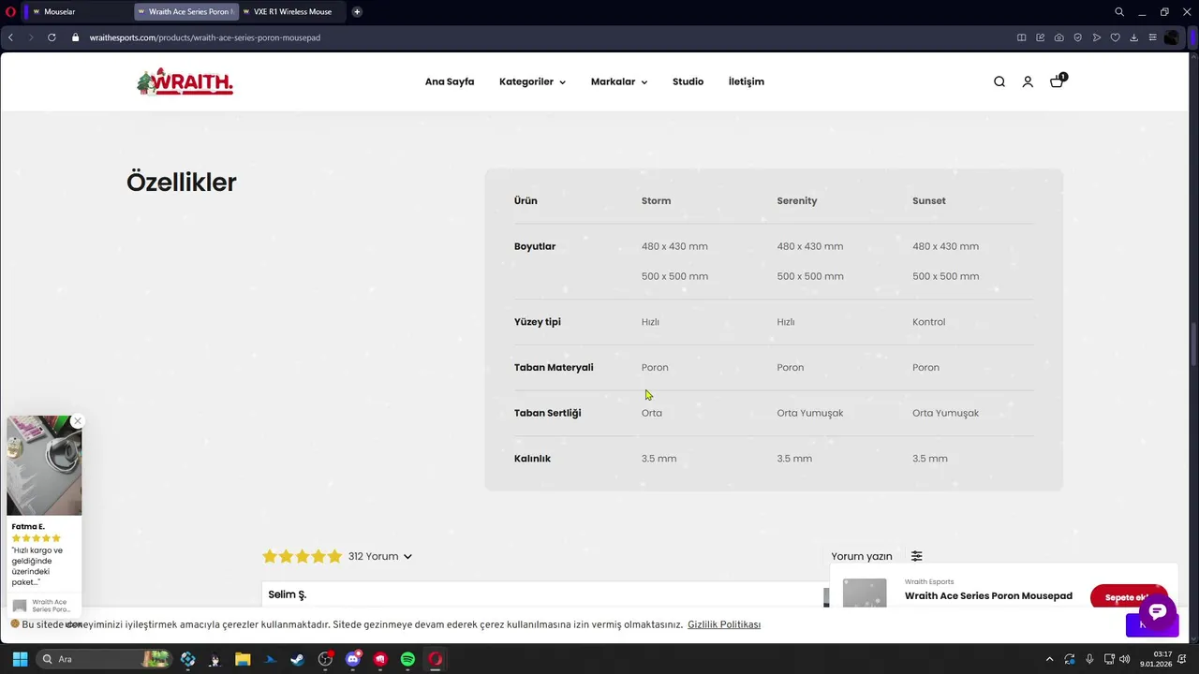Screen dimensions: 1199x674
Task: Open browser downloads icon
Action: click(x=1133, y=37)
